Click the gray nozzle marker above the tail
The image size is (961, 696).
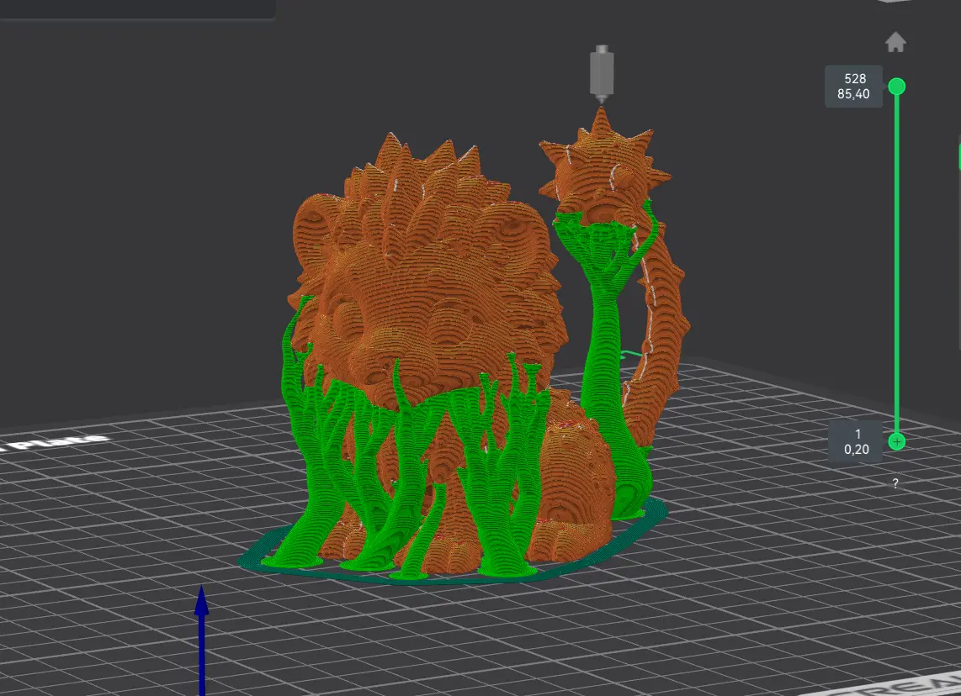[601, 73]
